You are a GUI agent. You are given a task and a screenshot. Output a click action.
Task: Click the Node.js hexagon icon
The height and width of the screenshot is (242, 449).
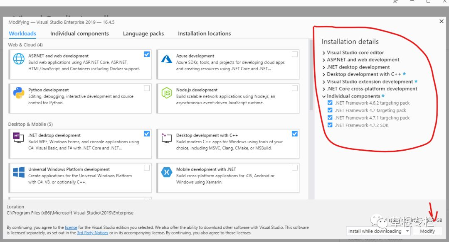tap(166, 93)
